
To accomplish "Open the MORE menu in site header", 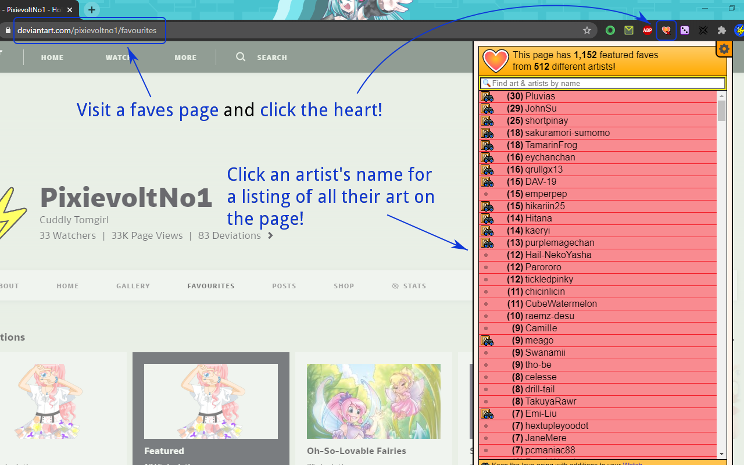I will point(185,58).
